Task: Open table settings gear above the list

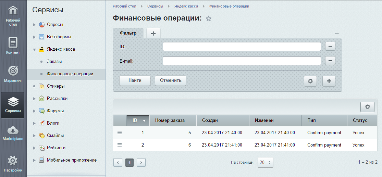Action: (367, 107)
